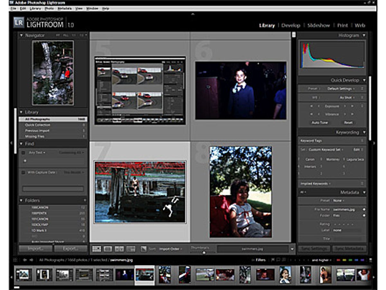
Task: Switch to Loupe view in toolbar
Action: coord(108,249)
